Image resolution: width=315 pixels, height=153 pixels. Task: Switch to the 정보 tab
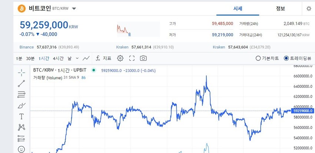point(281,9)
